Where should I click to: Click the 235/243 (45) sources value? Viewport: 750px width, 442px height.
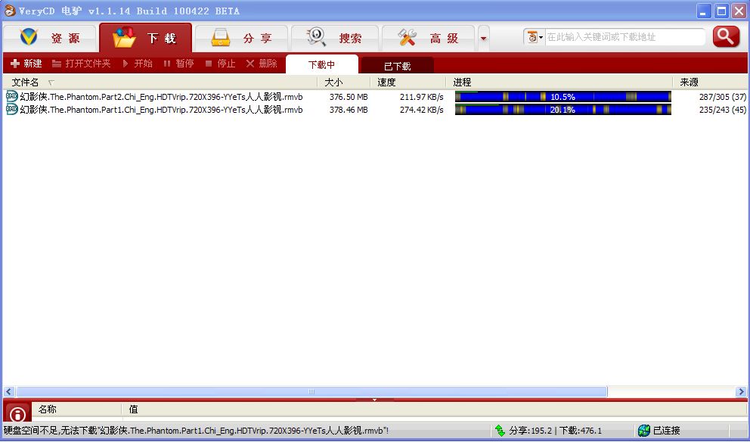(x=722, y=110)
